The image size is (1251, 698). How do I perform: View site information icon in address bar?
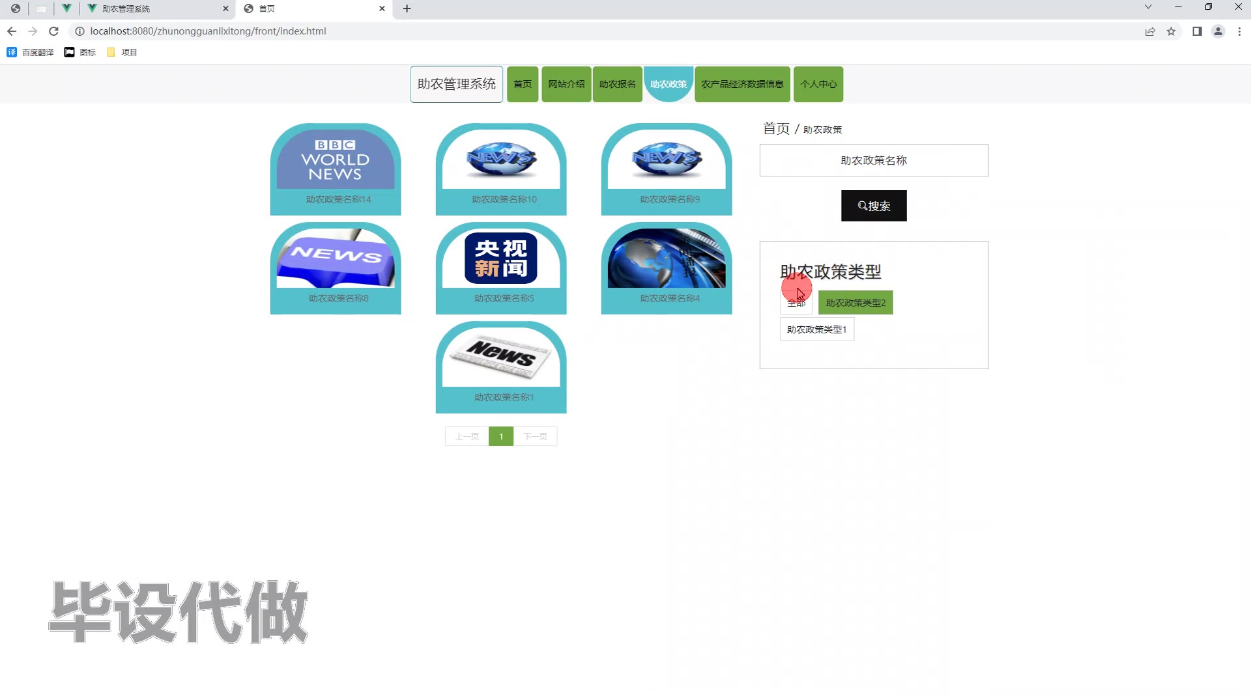pyautogui.click(x=79, y=31)
